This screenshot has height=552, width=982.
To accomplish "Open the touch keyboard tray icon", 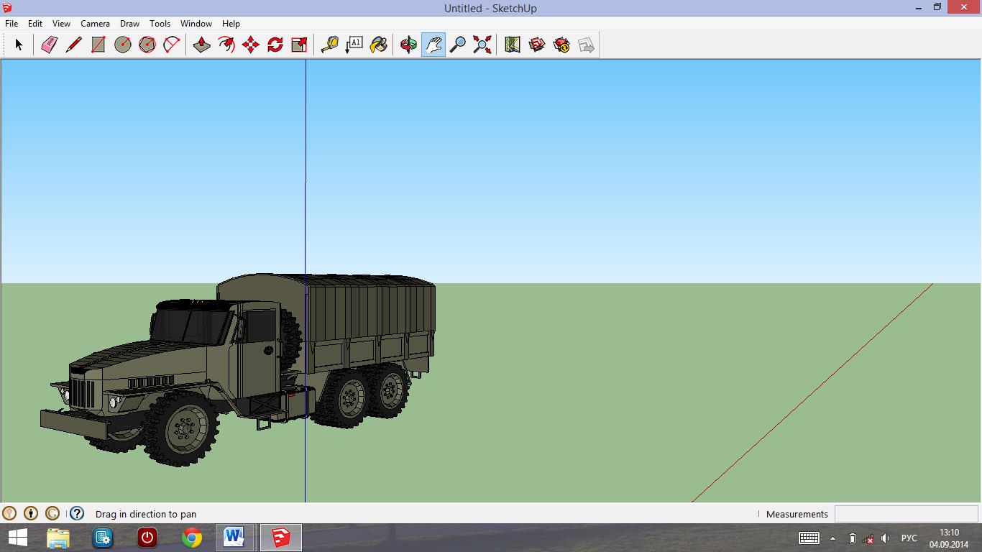I will point(809,538).
